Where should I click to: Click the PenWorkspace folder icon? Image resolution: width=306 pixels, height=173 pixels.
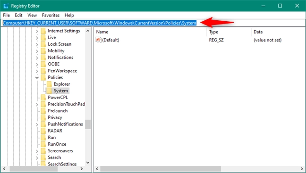43,71
